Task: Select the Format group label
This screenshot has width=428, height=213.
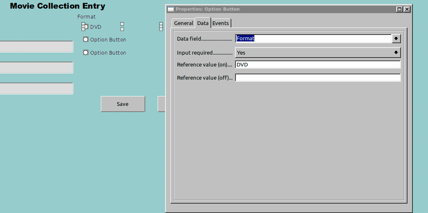Action: [86, 17]
